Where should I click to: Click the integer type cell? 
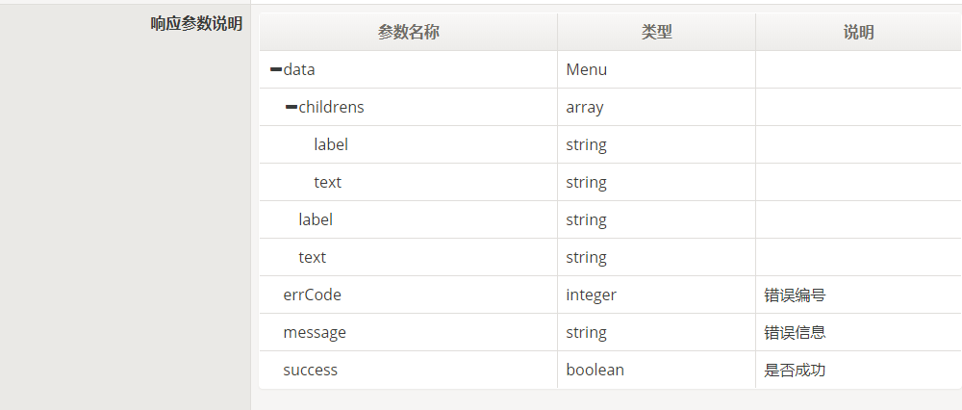tap(656, 295)
